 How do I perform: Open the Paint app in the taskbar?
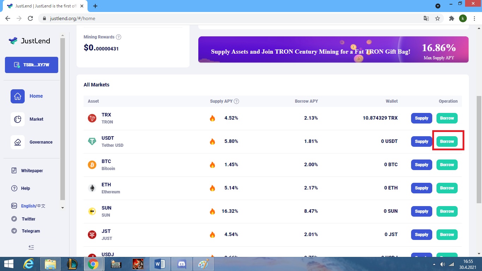[x=204, y=264]
